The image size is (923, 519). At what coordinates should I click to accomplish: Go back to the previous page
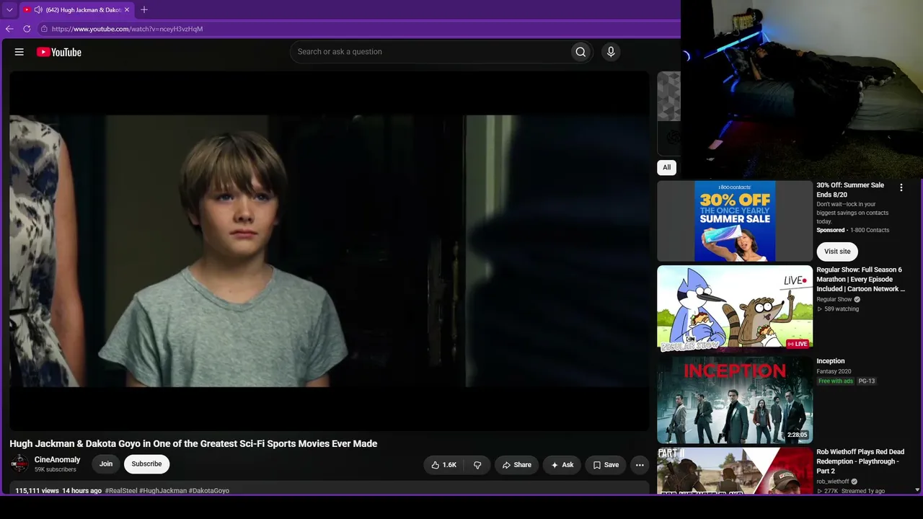pos(9,29)
